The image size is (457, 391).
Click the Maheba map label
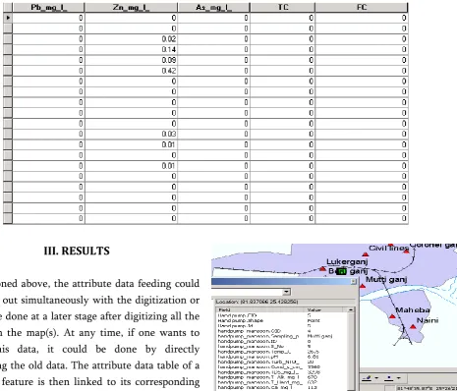point(413,309)
